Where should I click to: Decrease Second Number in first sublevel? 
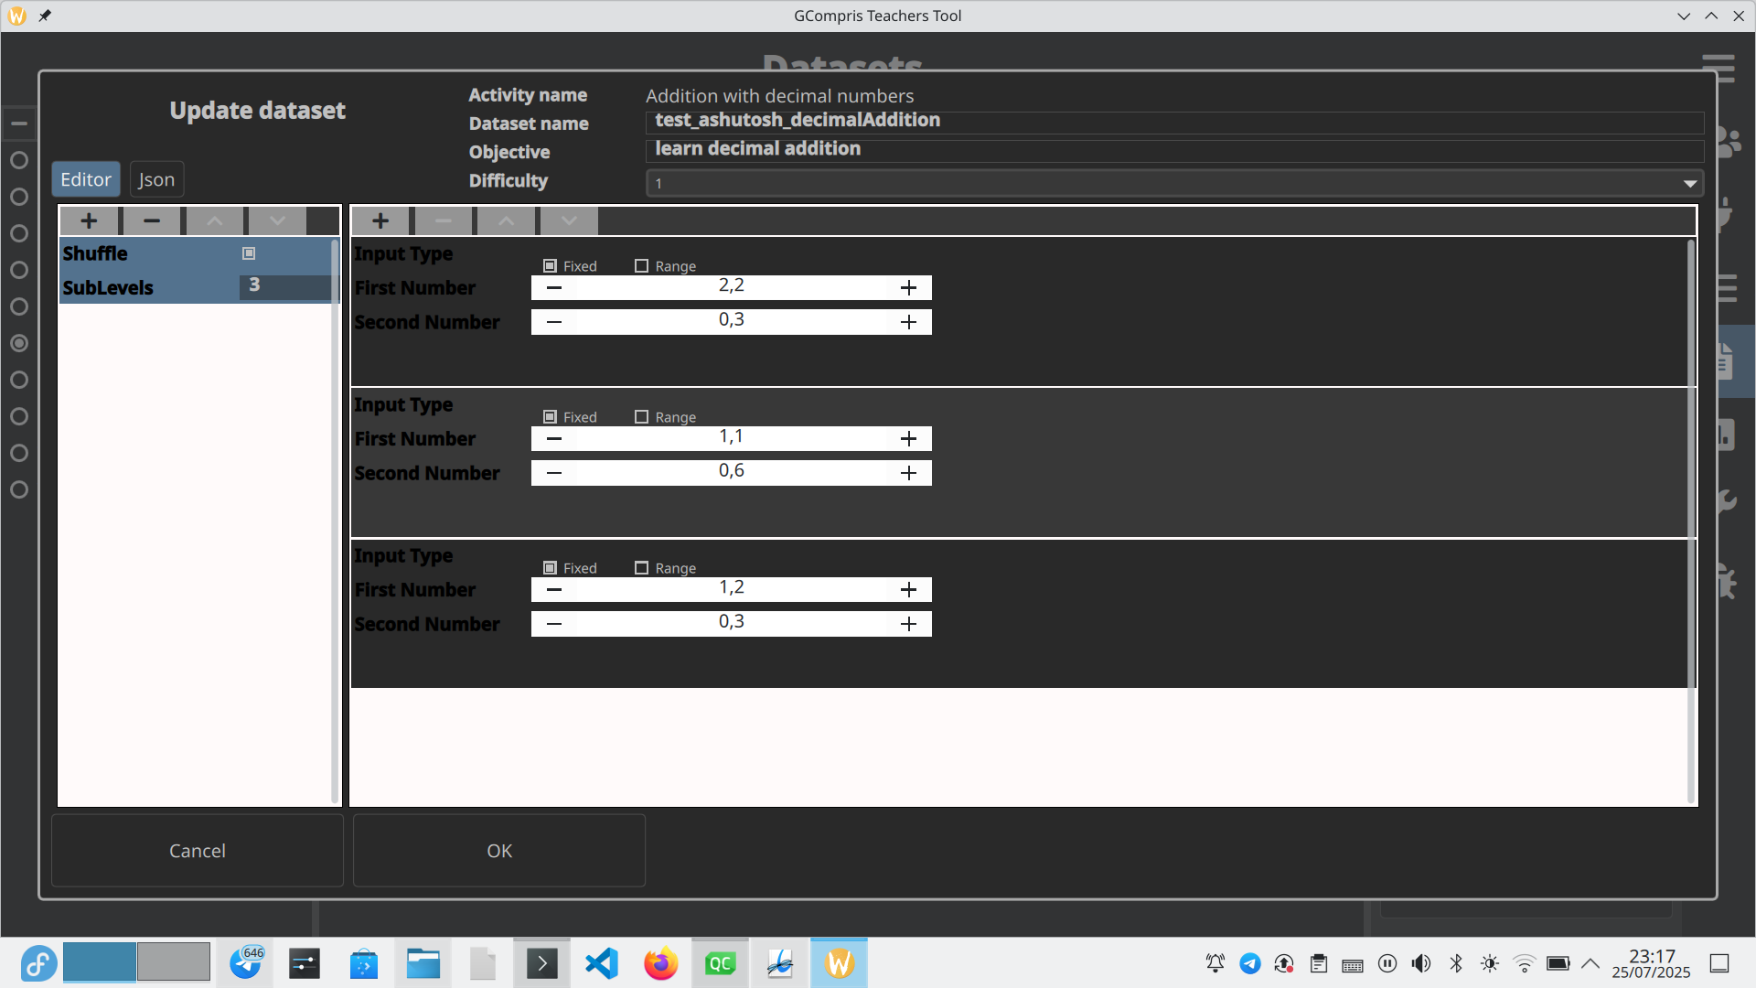point(554,322)
